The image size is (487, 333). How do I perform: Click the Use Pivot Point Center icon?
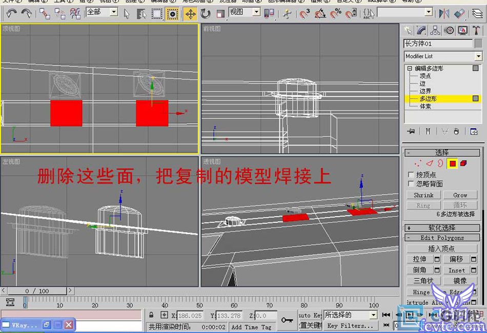pos(269,13)
